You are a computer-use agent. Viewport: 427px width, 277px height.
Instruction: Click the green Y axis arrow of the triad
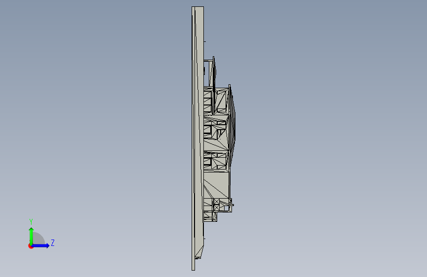point(32,236)
